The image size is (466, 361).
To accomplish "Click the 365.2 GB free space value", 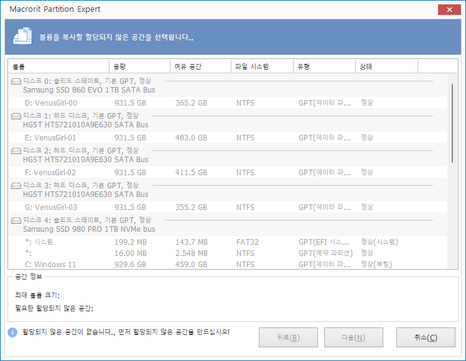I will pos(191,103).
